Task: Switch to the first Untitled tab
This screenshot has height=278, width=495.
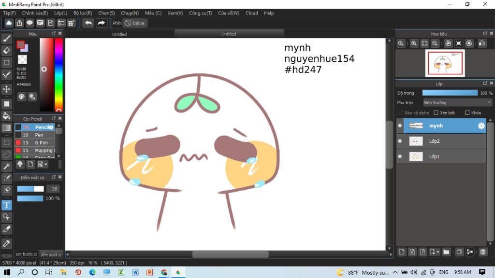Action: 119,34
